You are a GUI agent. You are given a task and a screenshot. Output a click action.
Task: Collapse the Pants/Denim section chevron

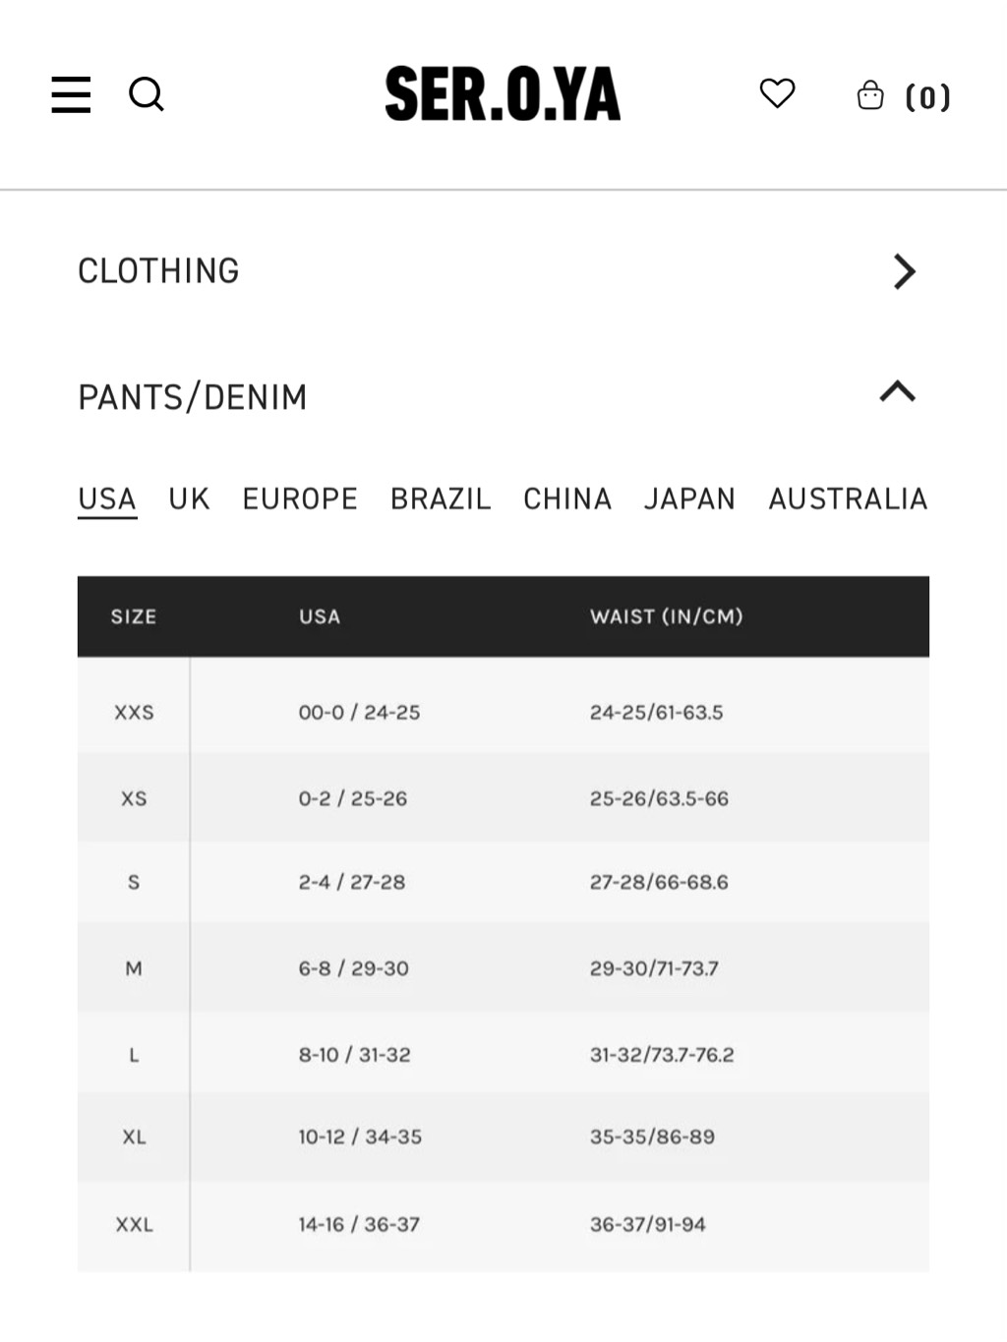coord(898,392)
